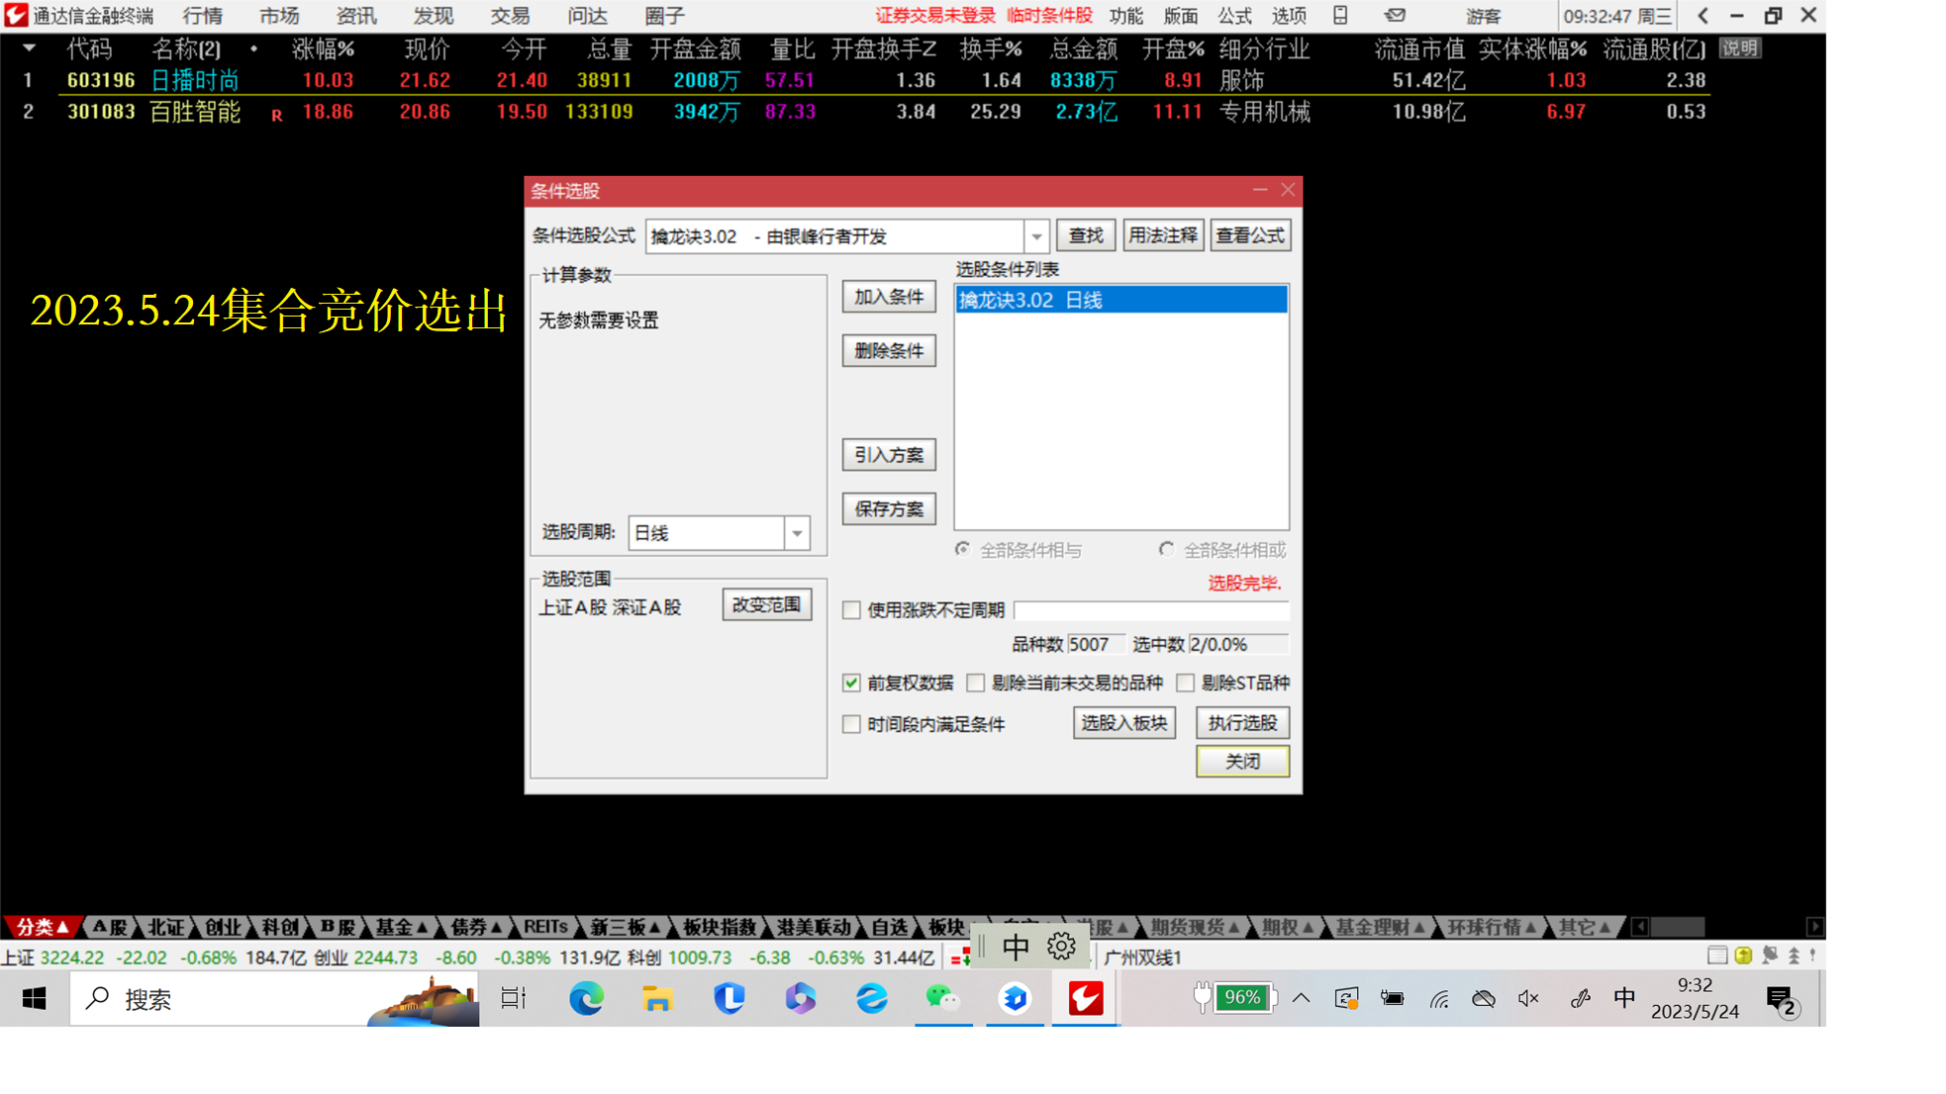Click the back arrow icon in title bar

[1703, 16]
